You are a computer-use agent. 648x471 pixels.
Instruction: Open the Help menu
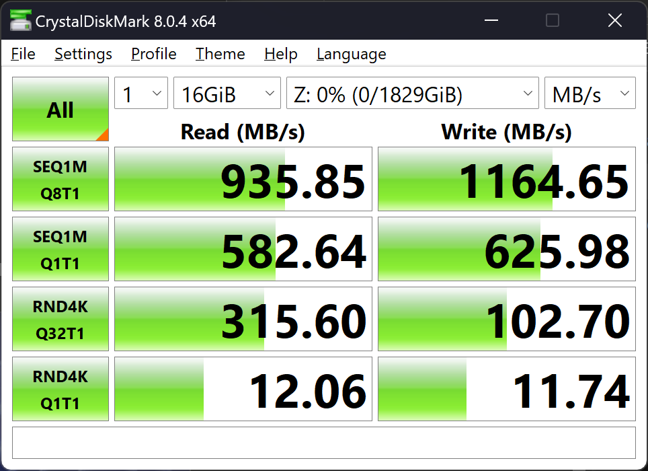point(280,54)
